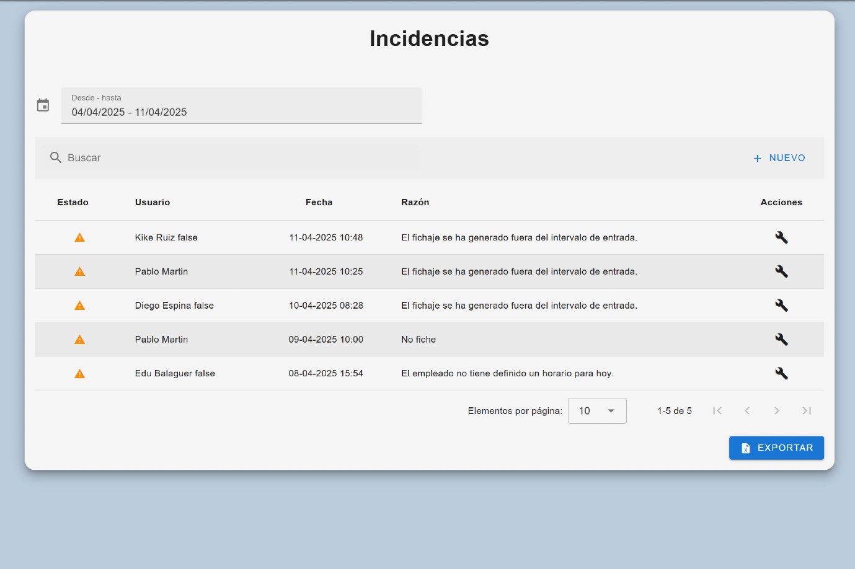The height and width of the screenshot is (569, 855).
Task: Click the search magnifier icon
Action: point(56,157)
